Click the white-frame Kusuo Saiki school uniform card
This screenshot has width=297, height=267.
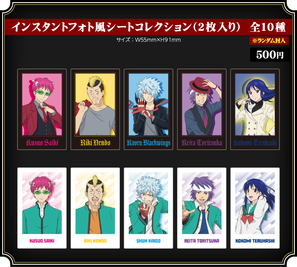coord(42,208)
